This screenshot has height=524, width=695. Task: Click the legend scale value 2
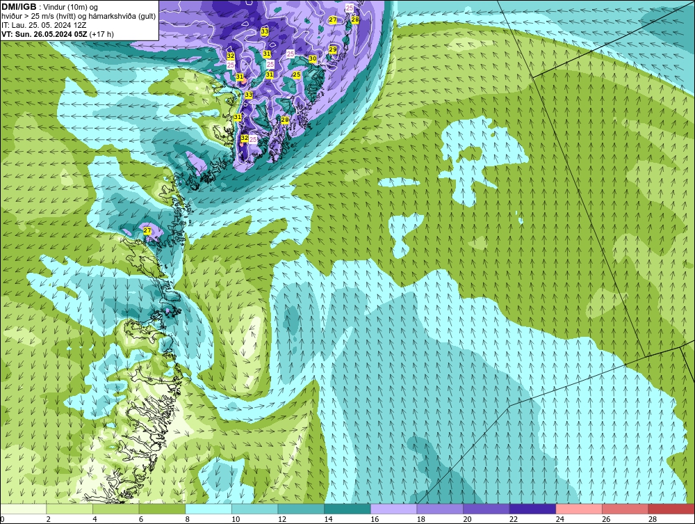coord(49,519)
